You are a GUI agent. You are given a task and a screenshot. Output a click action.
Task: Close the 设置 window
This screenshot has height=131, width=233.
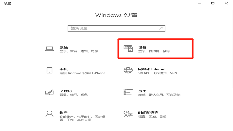coord(226,3)
